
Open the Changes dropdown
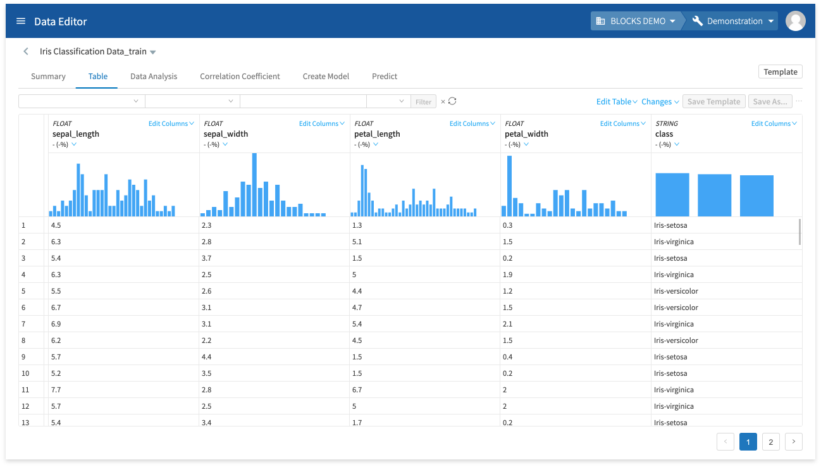point(660,101)
